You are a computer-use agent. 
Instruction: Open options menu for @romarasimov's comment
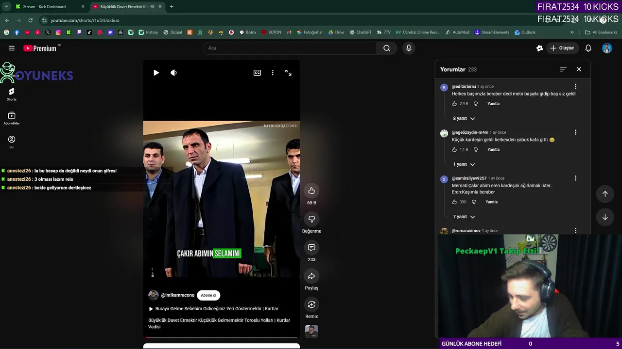(575, 231)
